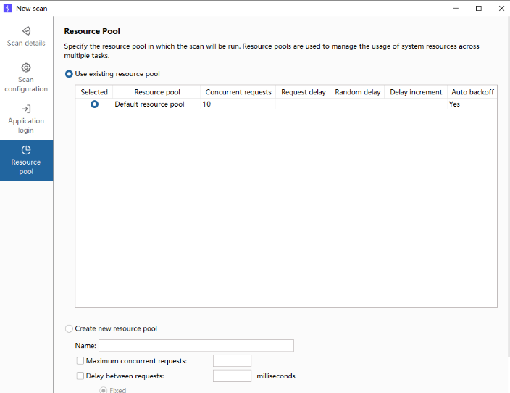Select the Default resource pool radio
This screenshot has height=393, width=510.
point(95,104)
